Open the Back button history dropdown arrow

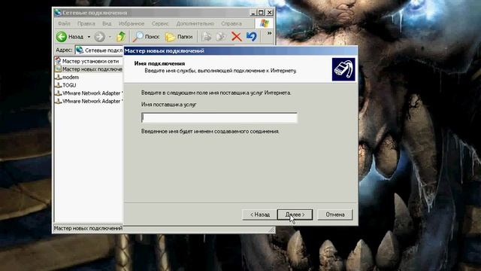click(89, 37)
